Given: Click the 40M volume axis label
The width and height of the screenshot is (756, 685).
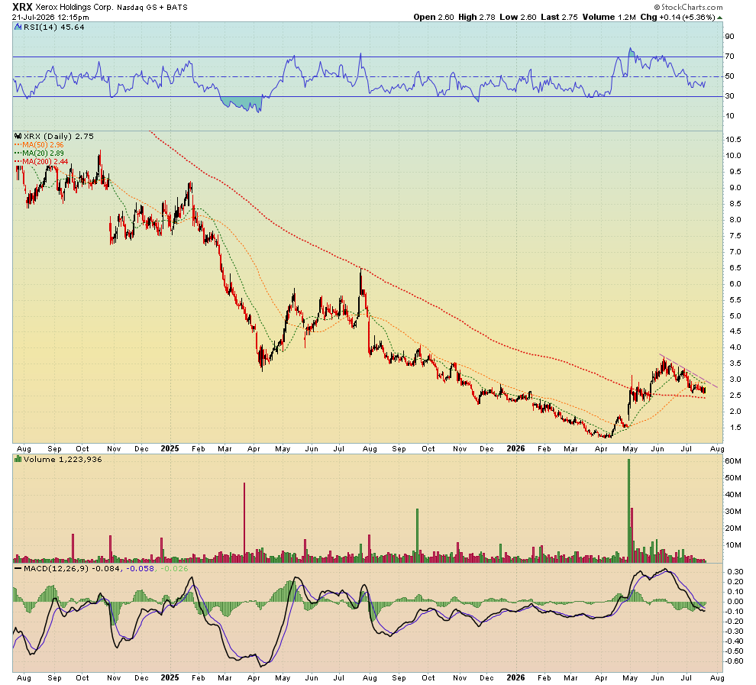Looking at the screenshot, I should tap(733, 495).
